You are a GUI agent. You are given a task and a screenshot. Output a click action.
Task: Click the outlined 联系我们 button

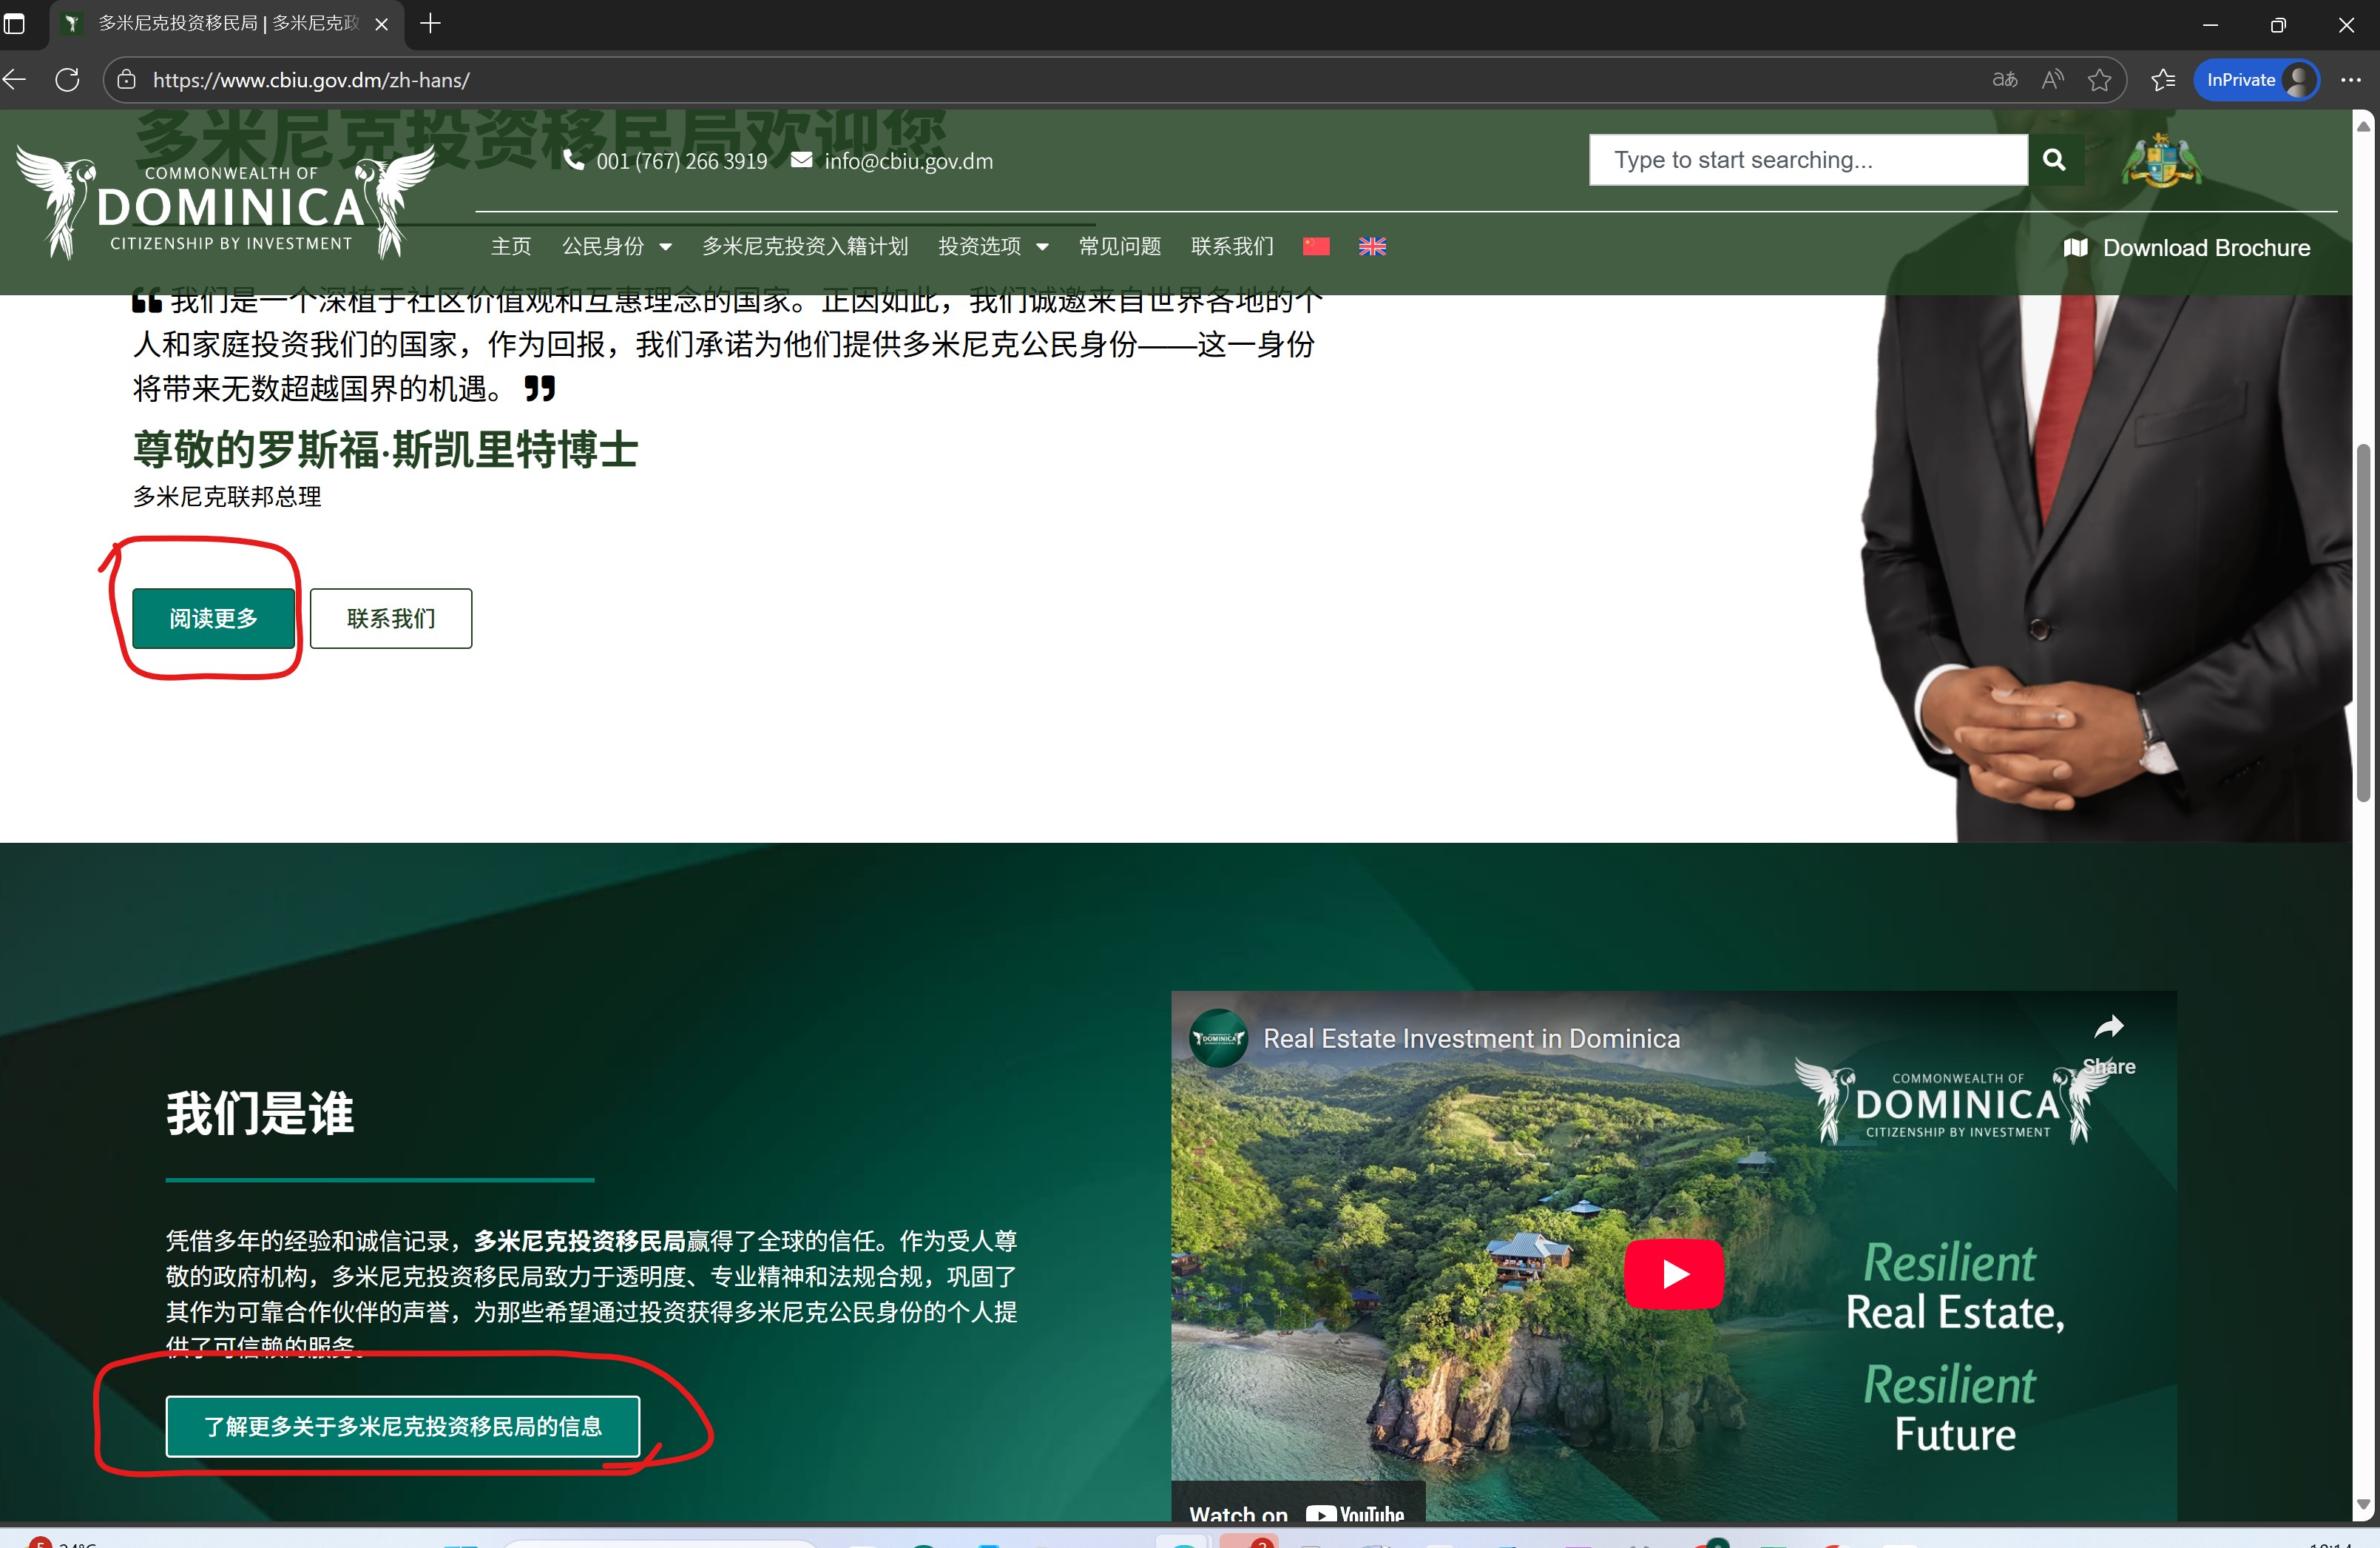[390, 619]
